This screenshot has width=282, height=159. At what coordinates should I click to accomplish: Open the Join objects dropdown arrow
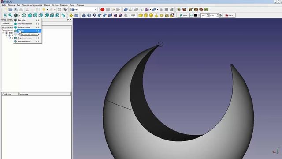click(150, 10)
